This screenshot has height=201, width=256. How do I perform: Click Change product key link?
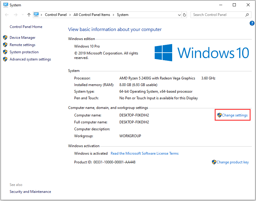coord(232,162)
